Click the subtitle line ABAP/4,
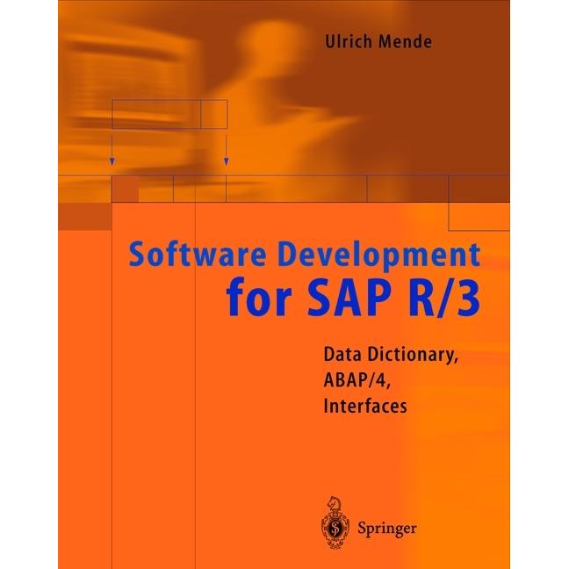Screen dimensions: 569x569 tap(357, 380)
